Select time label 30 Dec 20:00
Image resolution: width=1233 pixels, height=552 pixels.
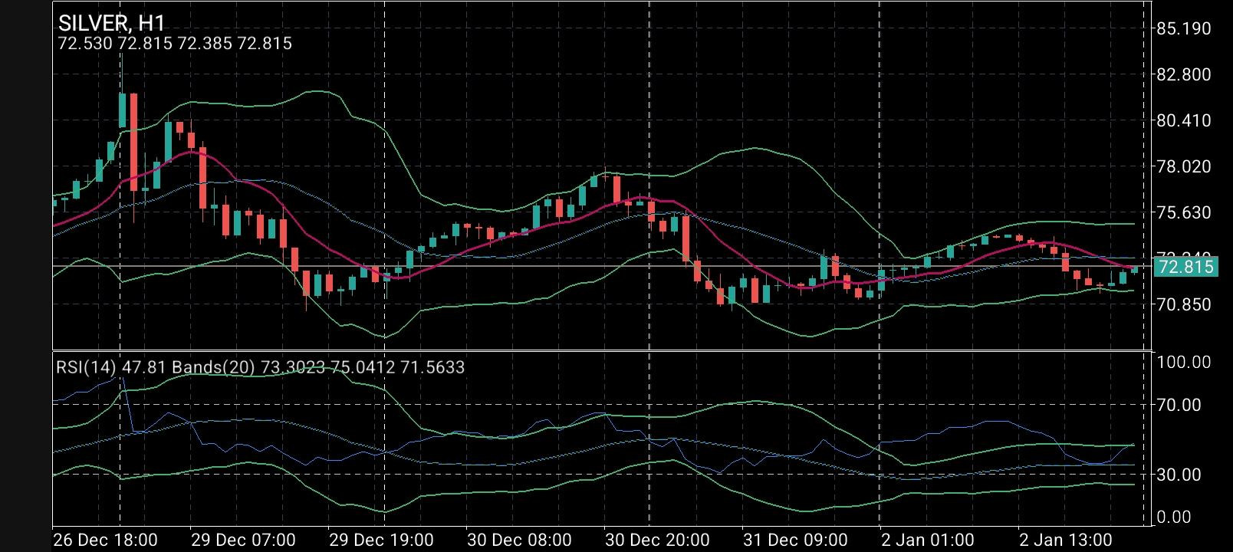coord(657,540)
